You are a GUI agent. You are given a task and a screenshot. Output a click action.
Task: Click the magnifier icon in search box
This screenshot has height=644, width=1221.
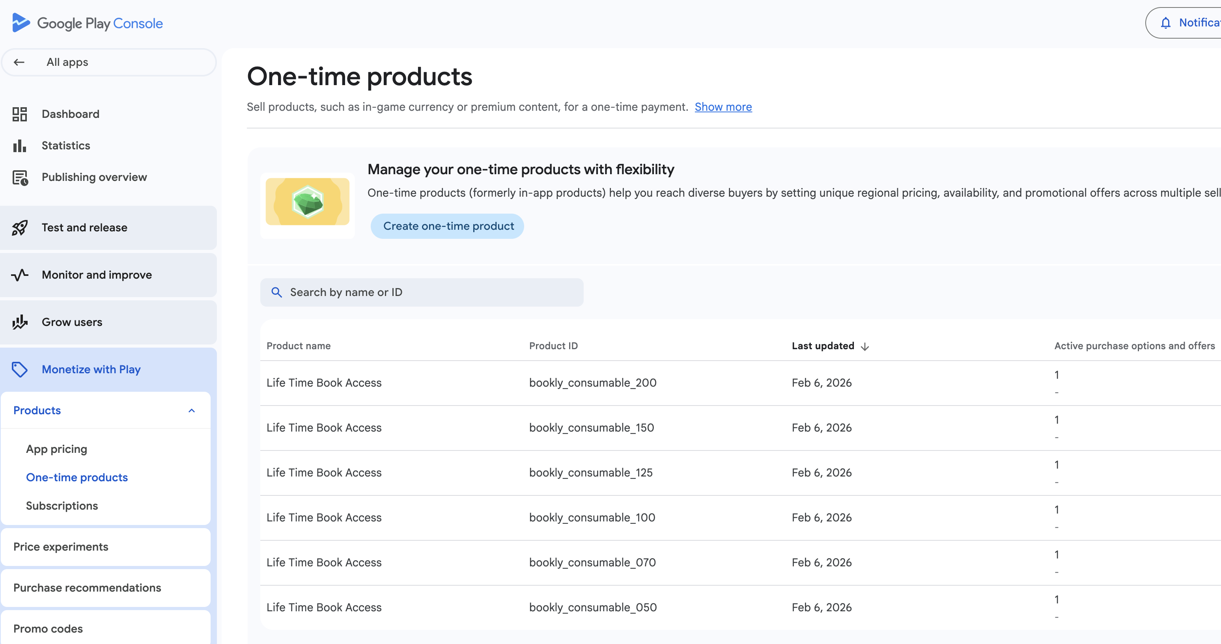click(x=277, y=292)
